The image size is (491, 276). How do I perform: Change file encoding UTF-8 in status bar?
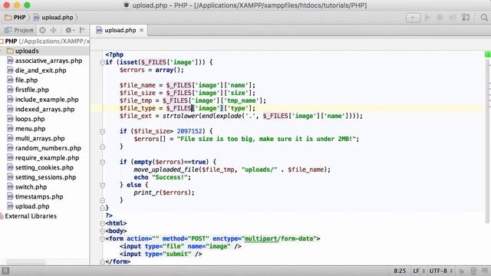click(441, 271)
